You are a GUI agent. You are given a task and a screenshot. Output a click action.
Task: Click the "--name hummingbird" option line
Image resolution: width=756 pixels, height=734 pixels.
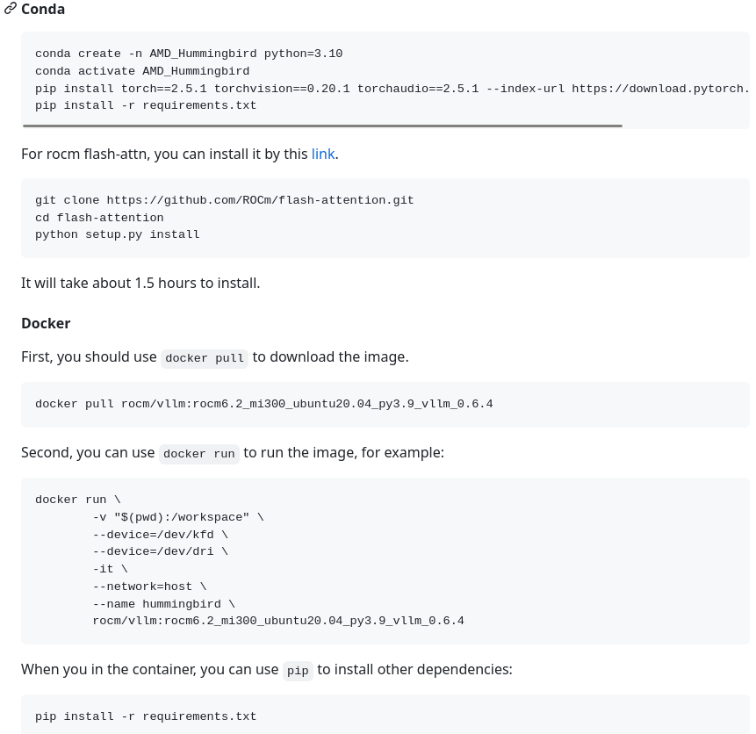(x=163, y=604)
